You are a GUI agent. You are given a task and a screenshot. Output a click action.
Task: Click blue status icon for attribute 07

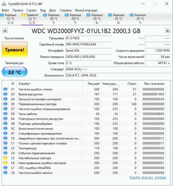point(5,109)
